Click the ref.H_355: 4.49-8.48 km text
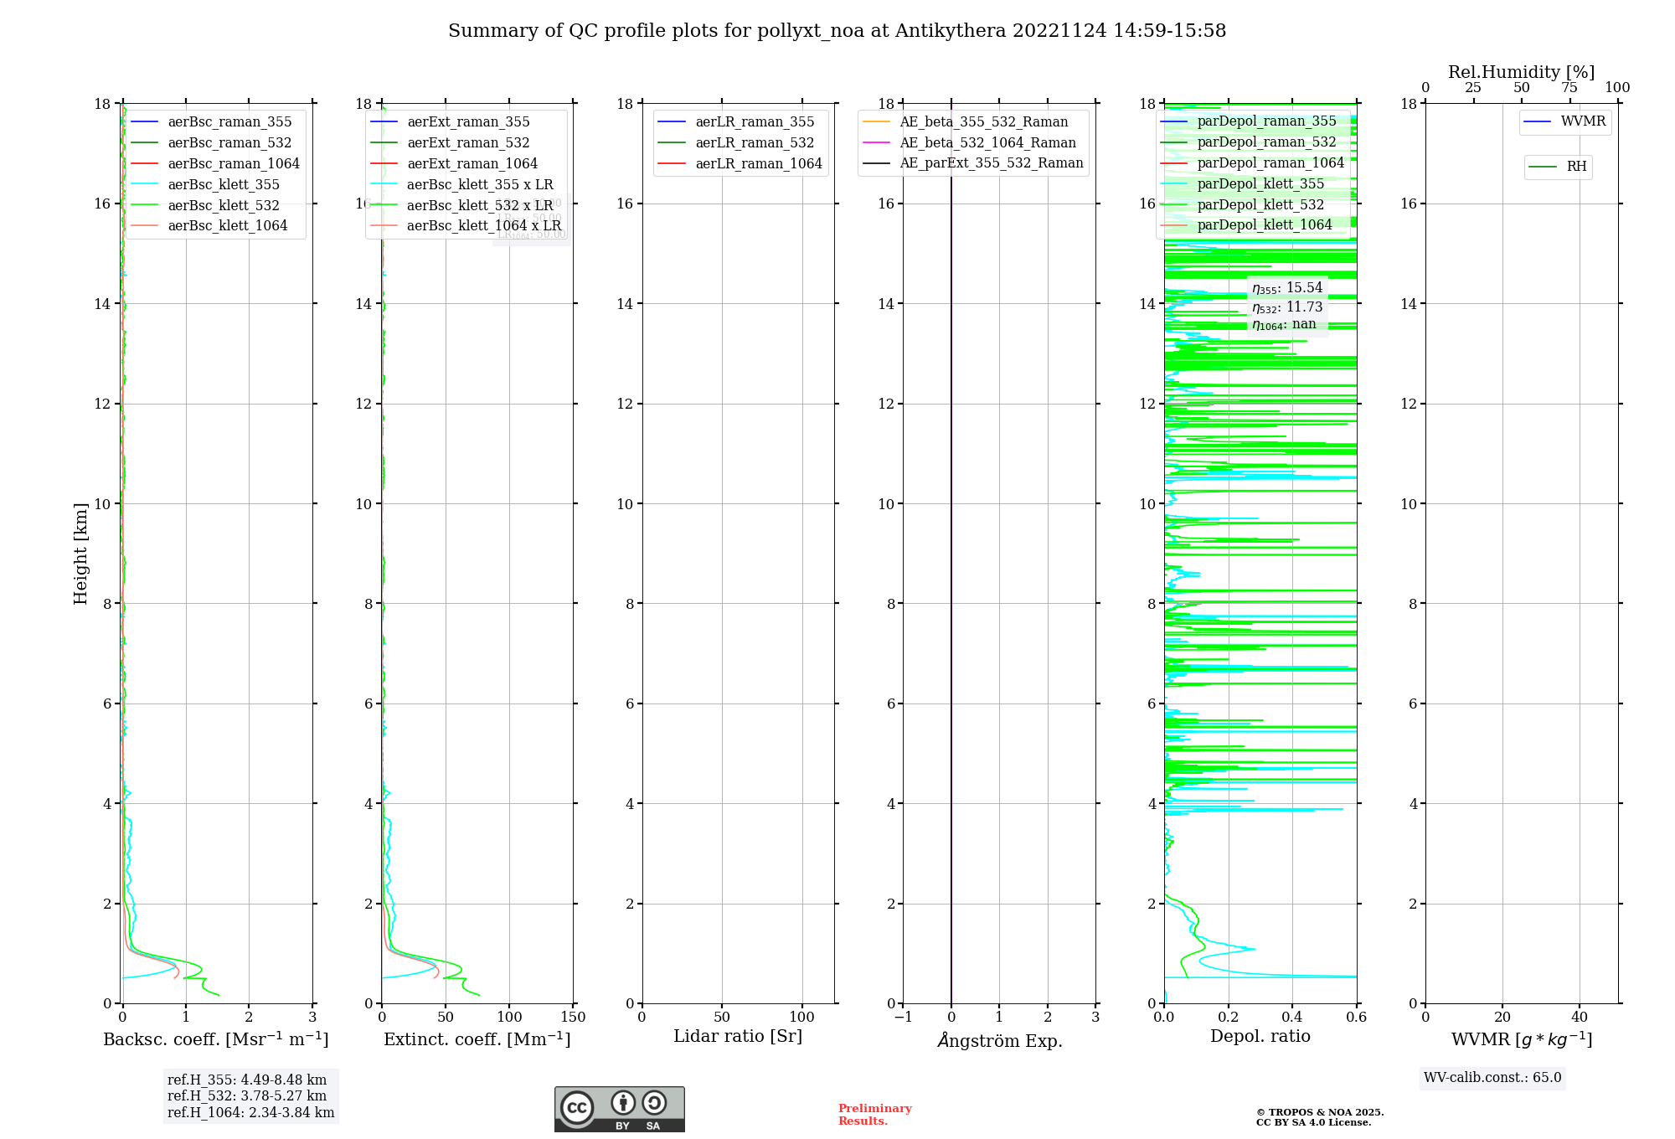The width and height of the screenshot is (1675, 1139). point(247,1080)
